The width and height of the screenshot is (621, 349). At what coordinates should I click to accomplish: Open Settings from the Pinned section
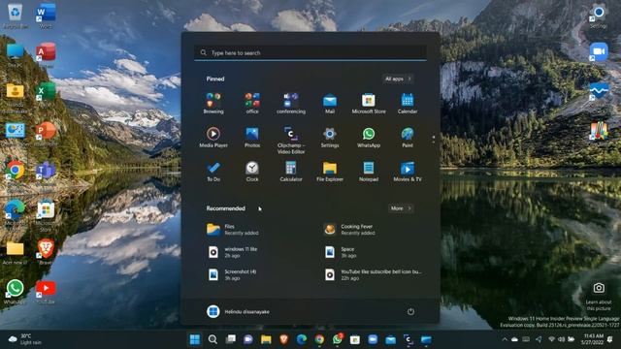330,138
